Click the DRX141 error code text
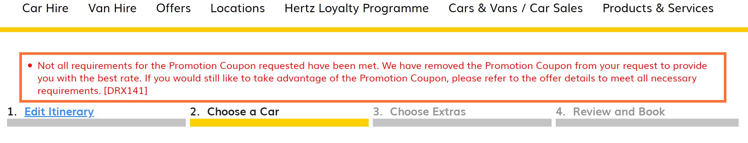The width and height of the screenshot is (748, 143). [x=126, y=91]
